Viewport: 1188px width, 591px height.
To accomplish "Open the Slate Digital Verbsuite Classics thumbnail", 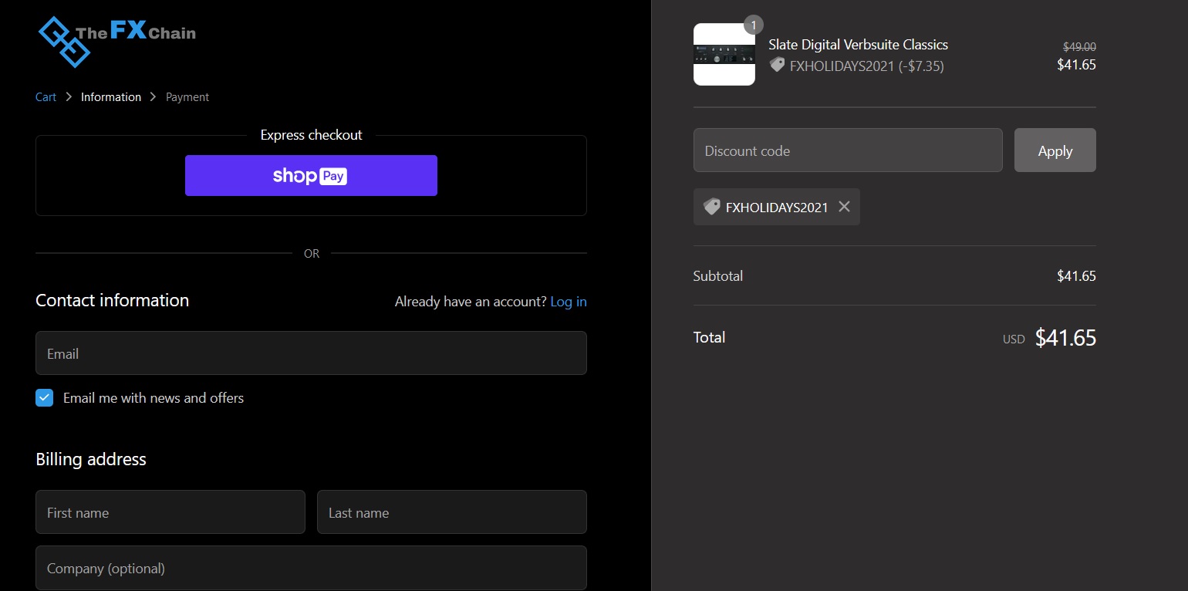I will [x=724, y=55].
